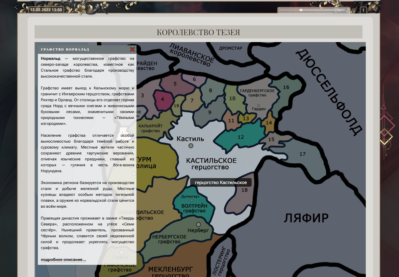
Task: Click the paragraph mentioning Кельнскому морю
Action: tap(87, 106)
